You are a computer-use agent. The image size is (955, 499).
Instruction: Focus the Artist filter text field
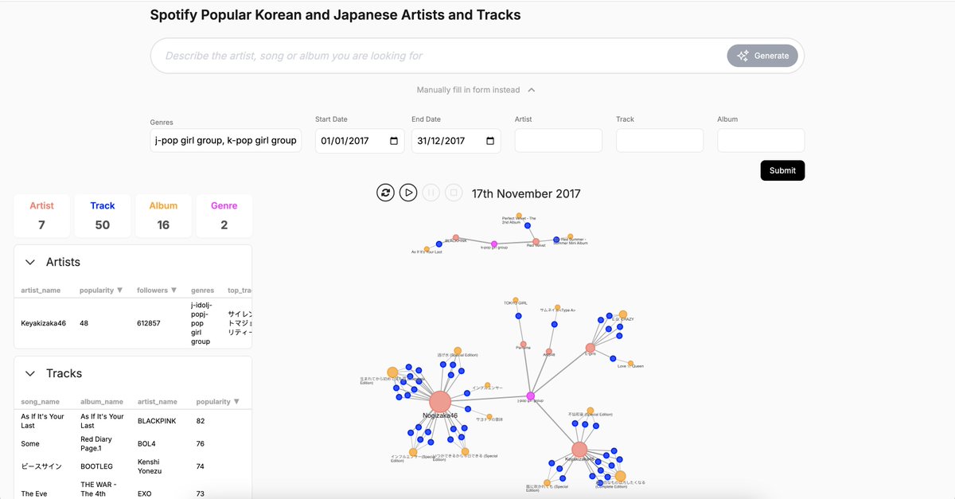559,140
